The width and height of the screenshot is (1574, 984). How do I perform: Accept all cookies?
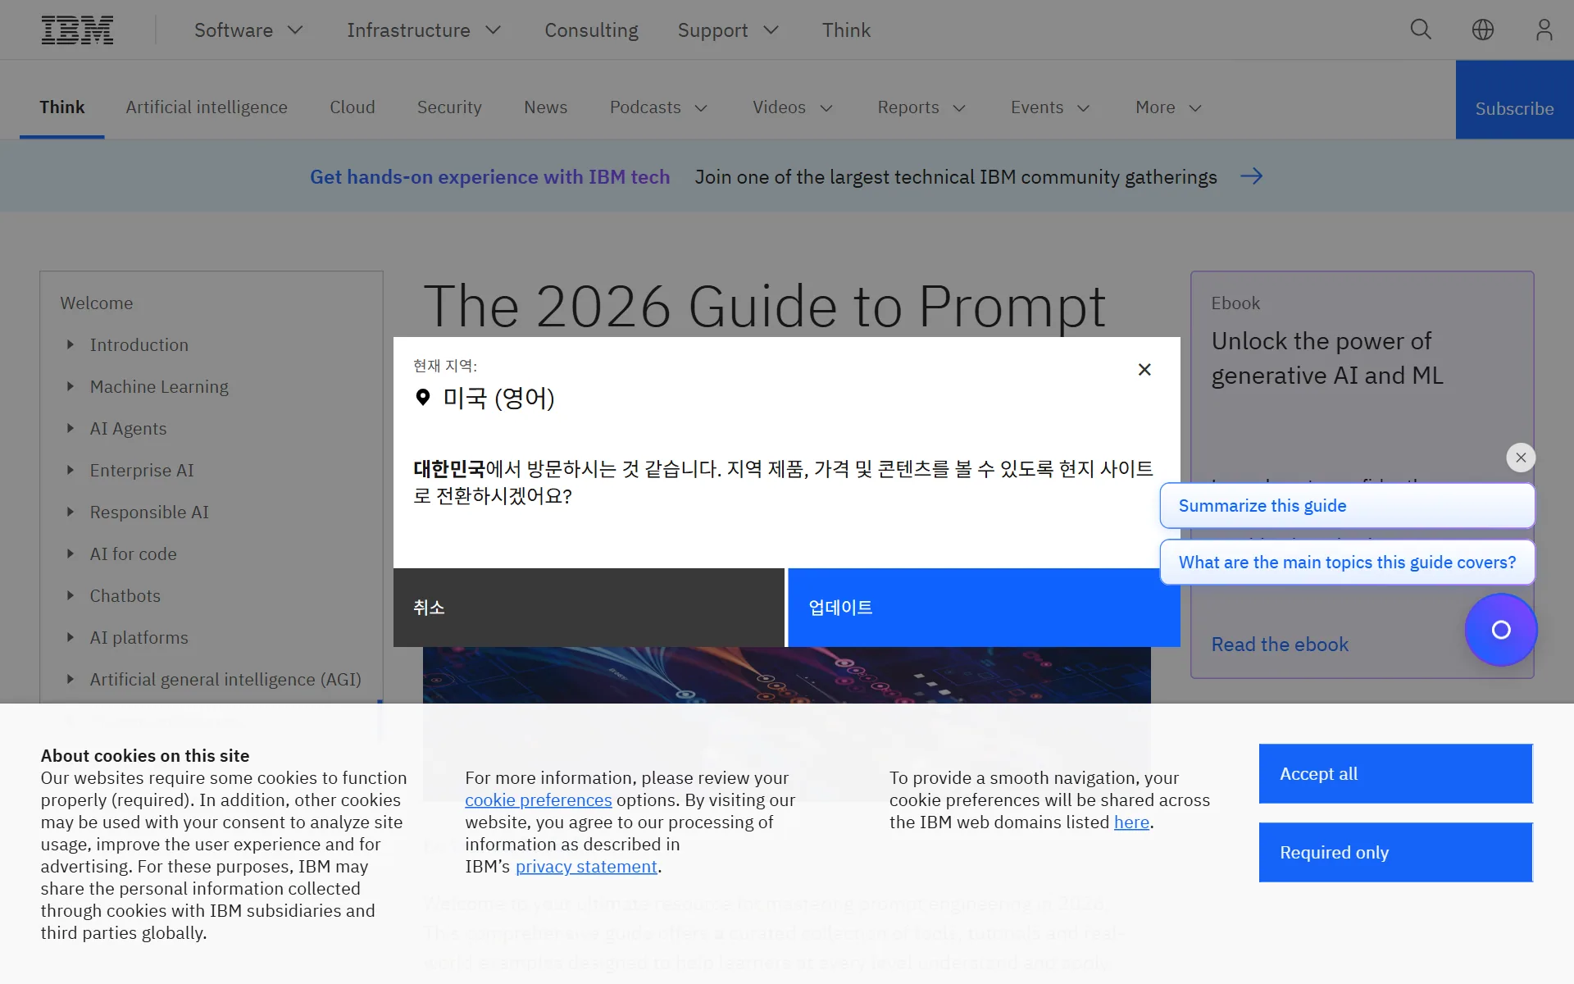tap(1396, 773)
